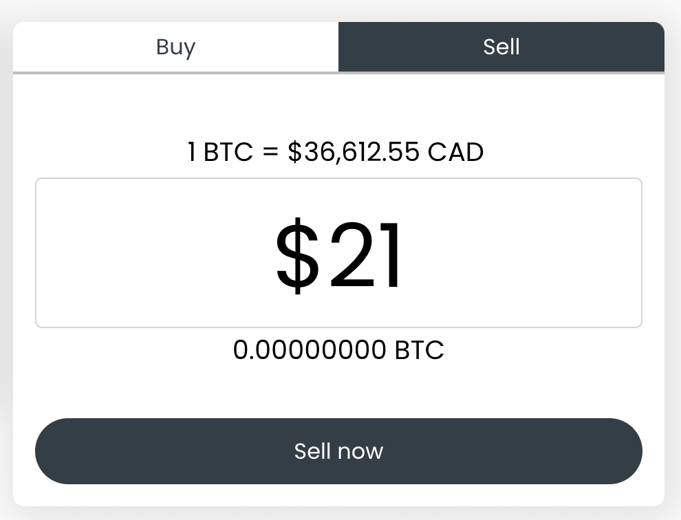Open the Buy side of the trade widget
The height and width of the screenshot is (520, 681).
(175, 47)
